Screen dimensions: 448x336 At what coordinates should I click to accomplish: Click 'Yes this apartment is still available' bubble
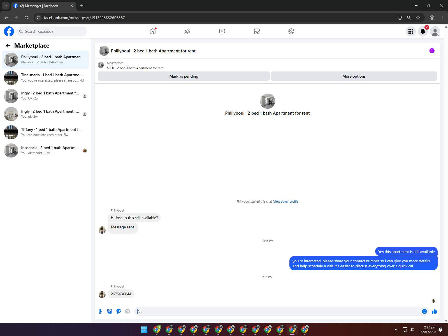(406, 252)
